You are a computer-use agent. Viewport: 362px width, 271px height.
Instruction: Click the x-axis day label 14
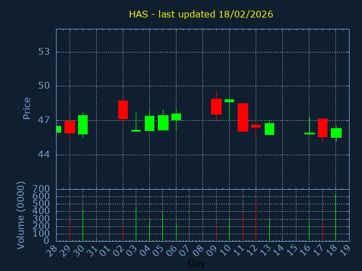pos(278,251)
